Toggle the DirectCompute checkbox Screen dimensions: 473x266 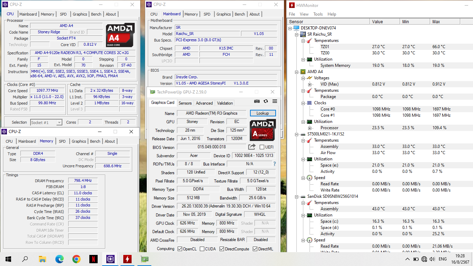click(222, 249)
